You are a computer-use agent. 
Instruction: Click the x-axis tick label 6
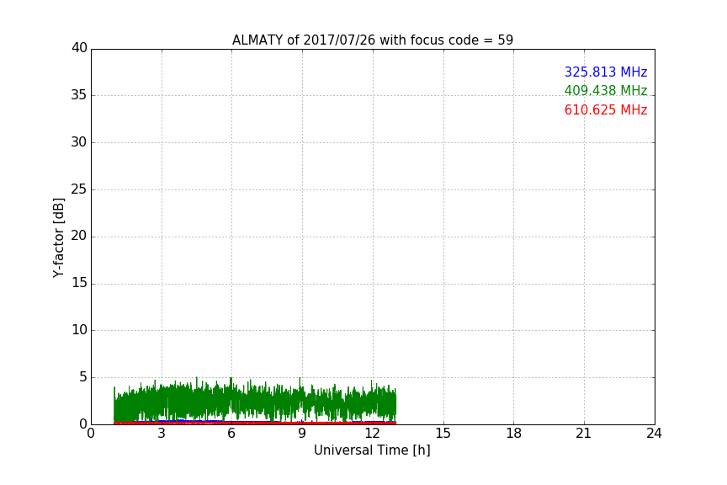(231, 434)
